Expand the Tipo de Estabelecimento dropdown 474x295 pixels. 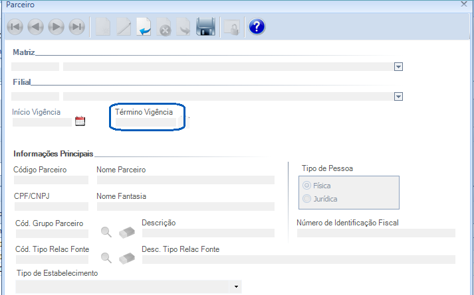point(236,286)
